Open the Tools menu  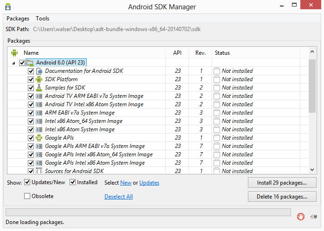42,19
